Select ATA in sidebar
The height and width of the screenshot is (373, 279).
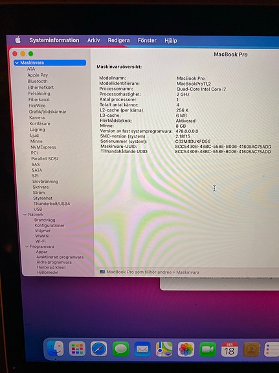31,69
